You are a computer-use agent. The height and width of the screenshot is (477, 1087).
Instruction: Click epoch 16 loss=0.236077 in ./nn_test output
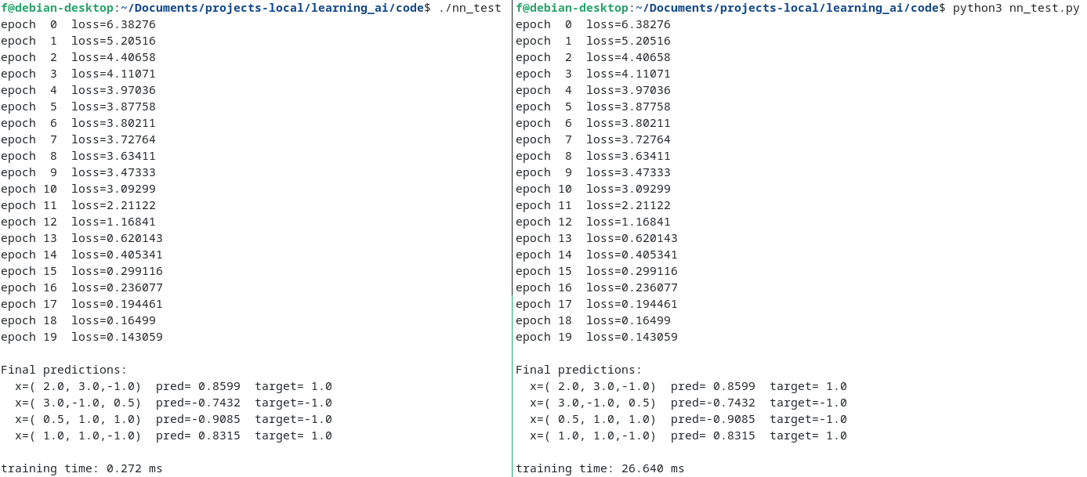tap(82, 287)
